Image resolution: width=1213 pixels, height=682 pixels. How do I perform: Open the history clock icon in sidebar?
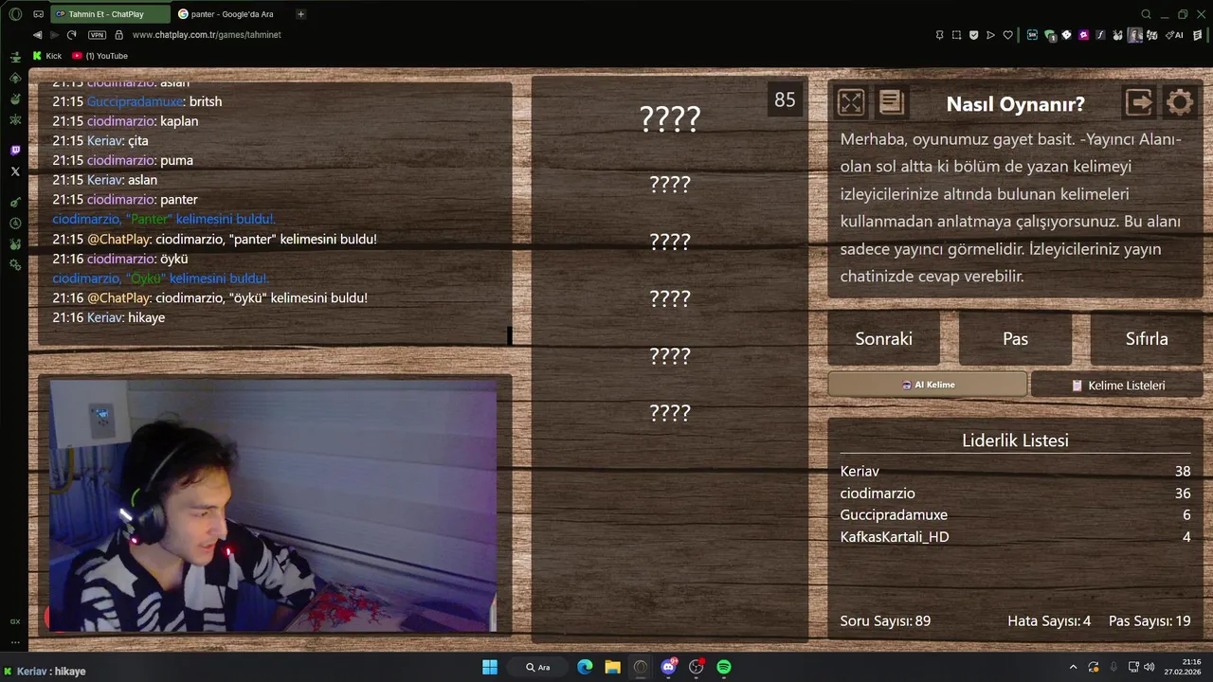[x=15, y=224]
